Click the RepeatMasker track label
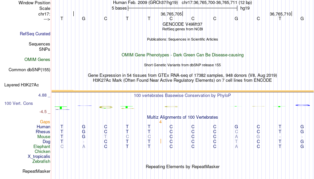Screen dimensions: 314x179 36,171
